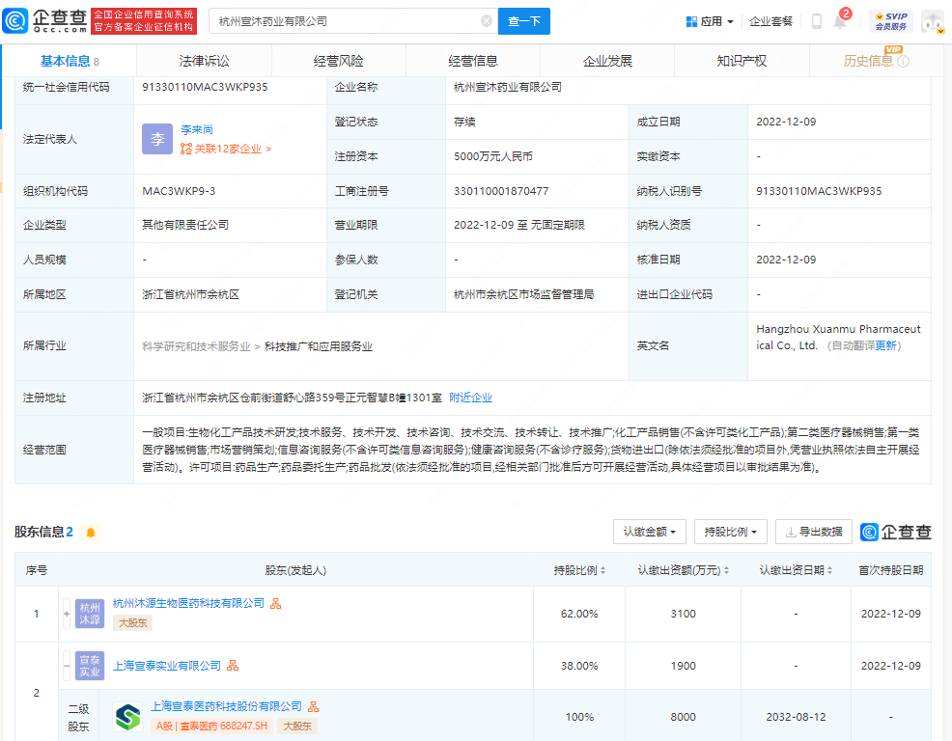The height and width of the screenshot is (741, 952).
Task: Click 附近企业 nearby companies link
Action: (x=470, y=398)
